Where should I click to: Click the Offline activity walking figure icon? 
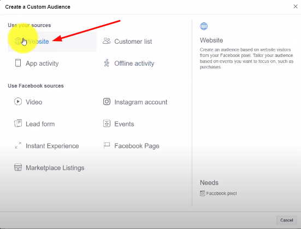pyautogui.click(x=107, y=63)
